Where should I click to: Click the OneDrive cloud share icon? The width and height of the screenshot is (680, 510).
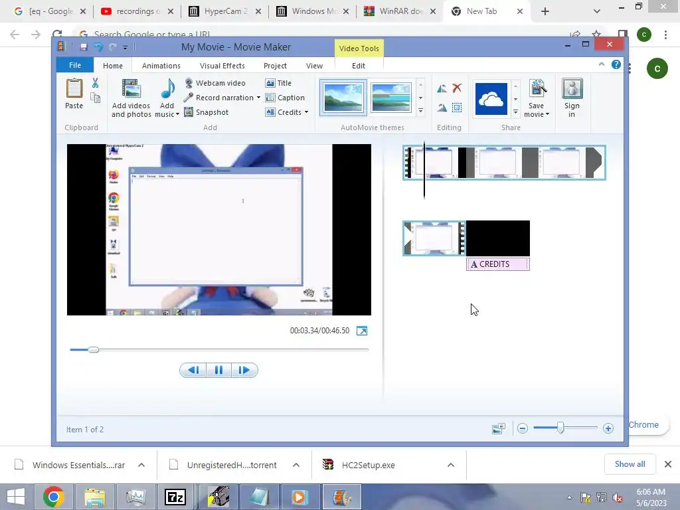tap(491, 99)
